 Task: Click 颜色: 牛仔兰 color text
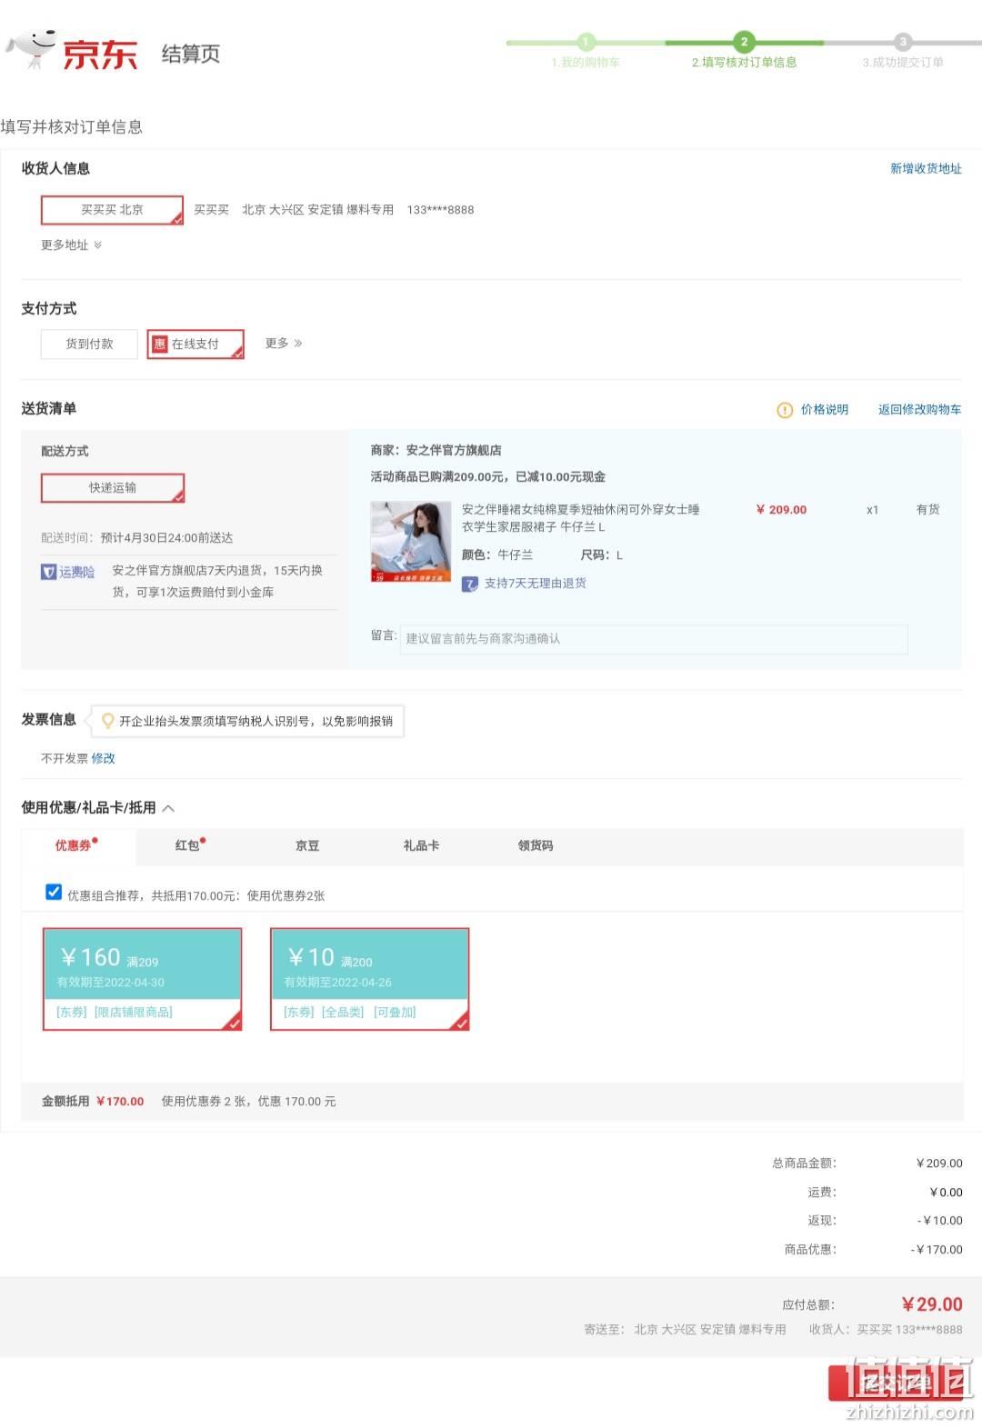497,555
